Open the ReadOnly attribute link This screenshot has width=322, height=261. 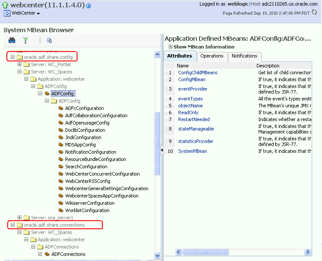(188, 112)
